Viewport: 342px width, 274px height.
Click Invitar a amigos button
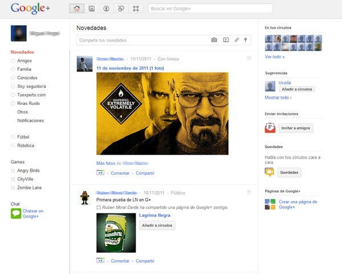click(296, 128)
